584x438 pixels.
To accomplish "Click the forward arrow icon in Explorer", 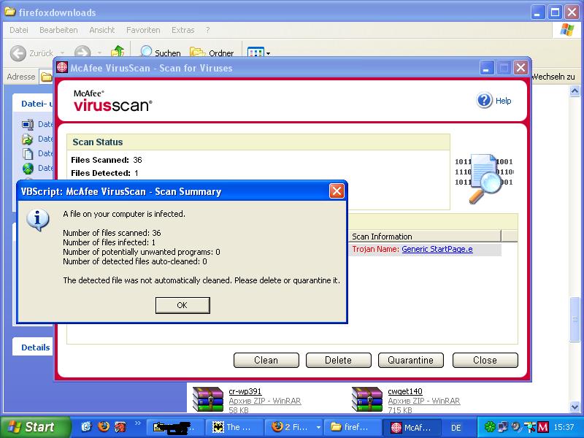I will tap(82, 53).
